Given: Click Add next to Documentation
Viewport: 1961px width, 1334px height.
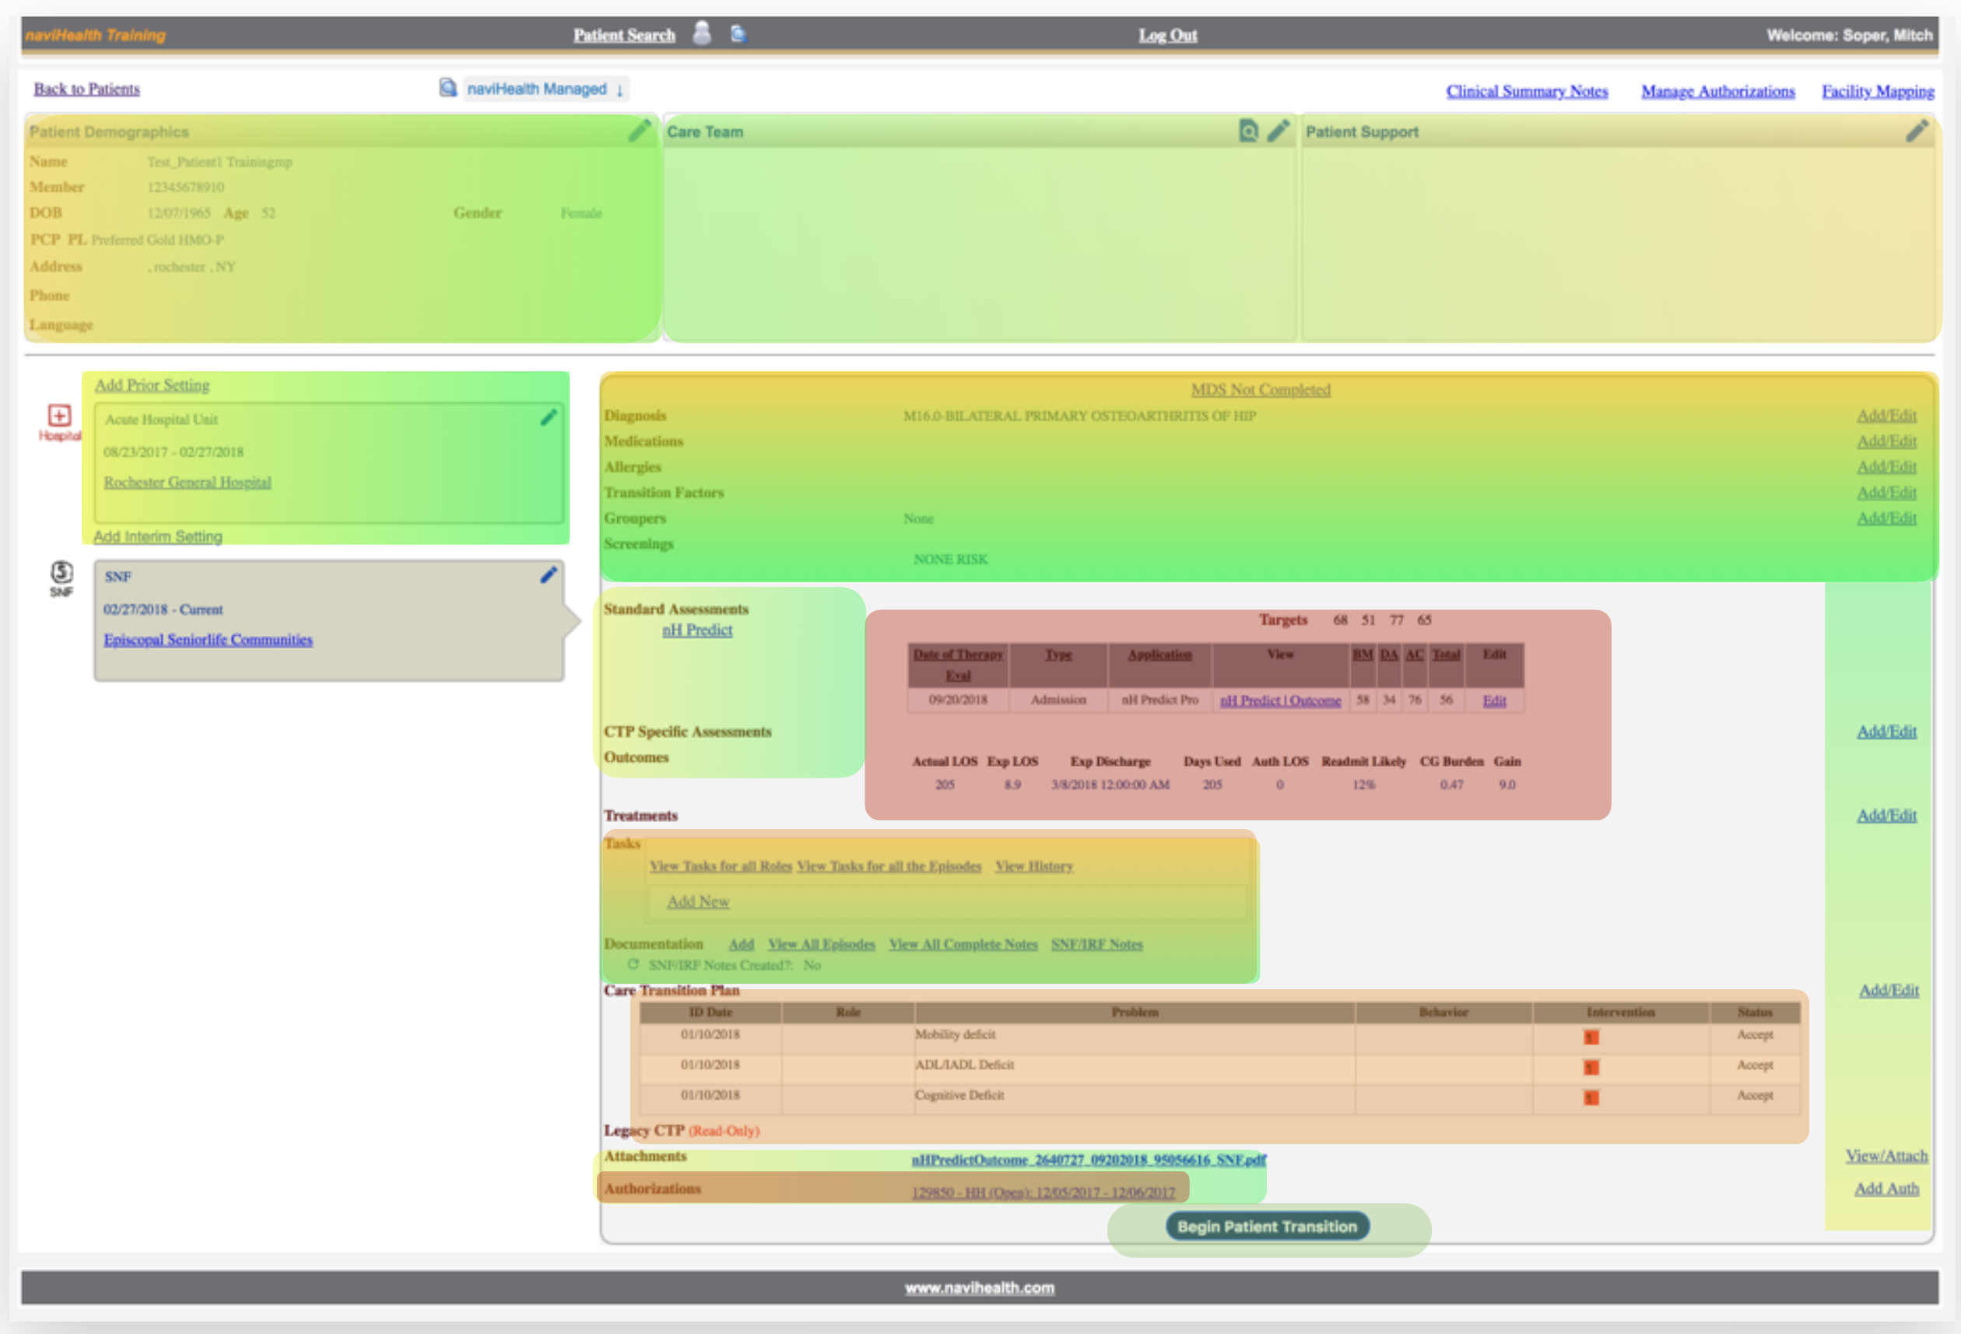Looking at the screenshot, I should pyautogui.click(x=741, y=944).
